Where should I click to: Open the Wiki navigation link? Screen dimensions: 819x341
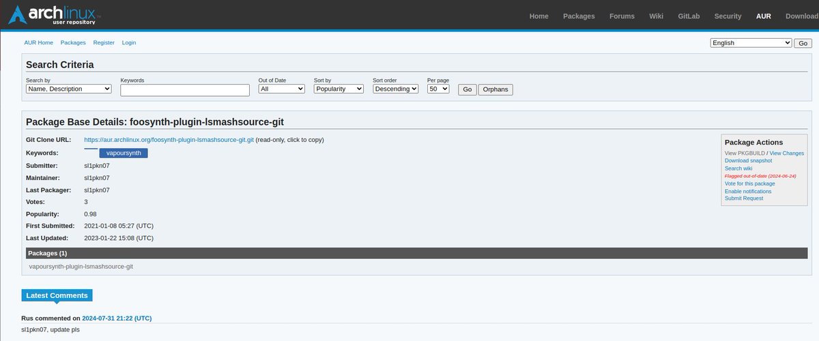(x=656, y=16)
